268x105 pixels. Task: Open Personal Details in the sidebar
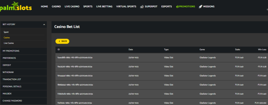pos(24,86)
